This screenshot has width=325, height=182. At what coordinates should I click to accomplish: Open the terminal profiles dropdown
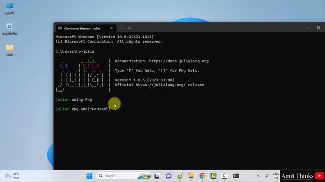[129, 28]
